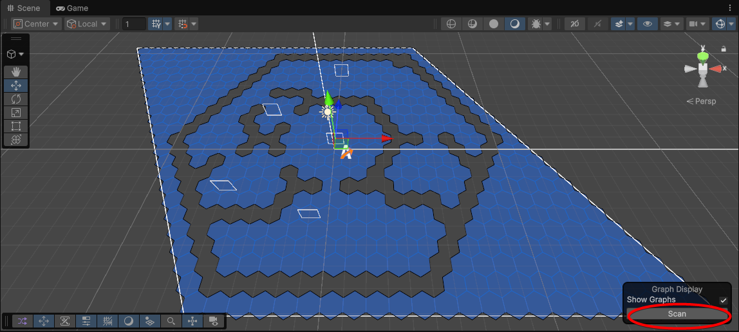Switch to the Game tab

pos(71,8)
